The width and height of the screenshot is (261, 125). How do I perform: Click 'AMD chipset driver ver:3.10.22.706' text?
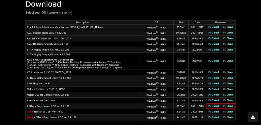point(46,33)
